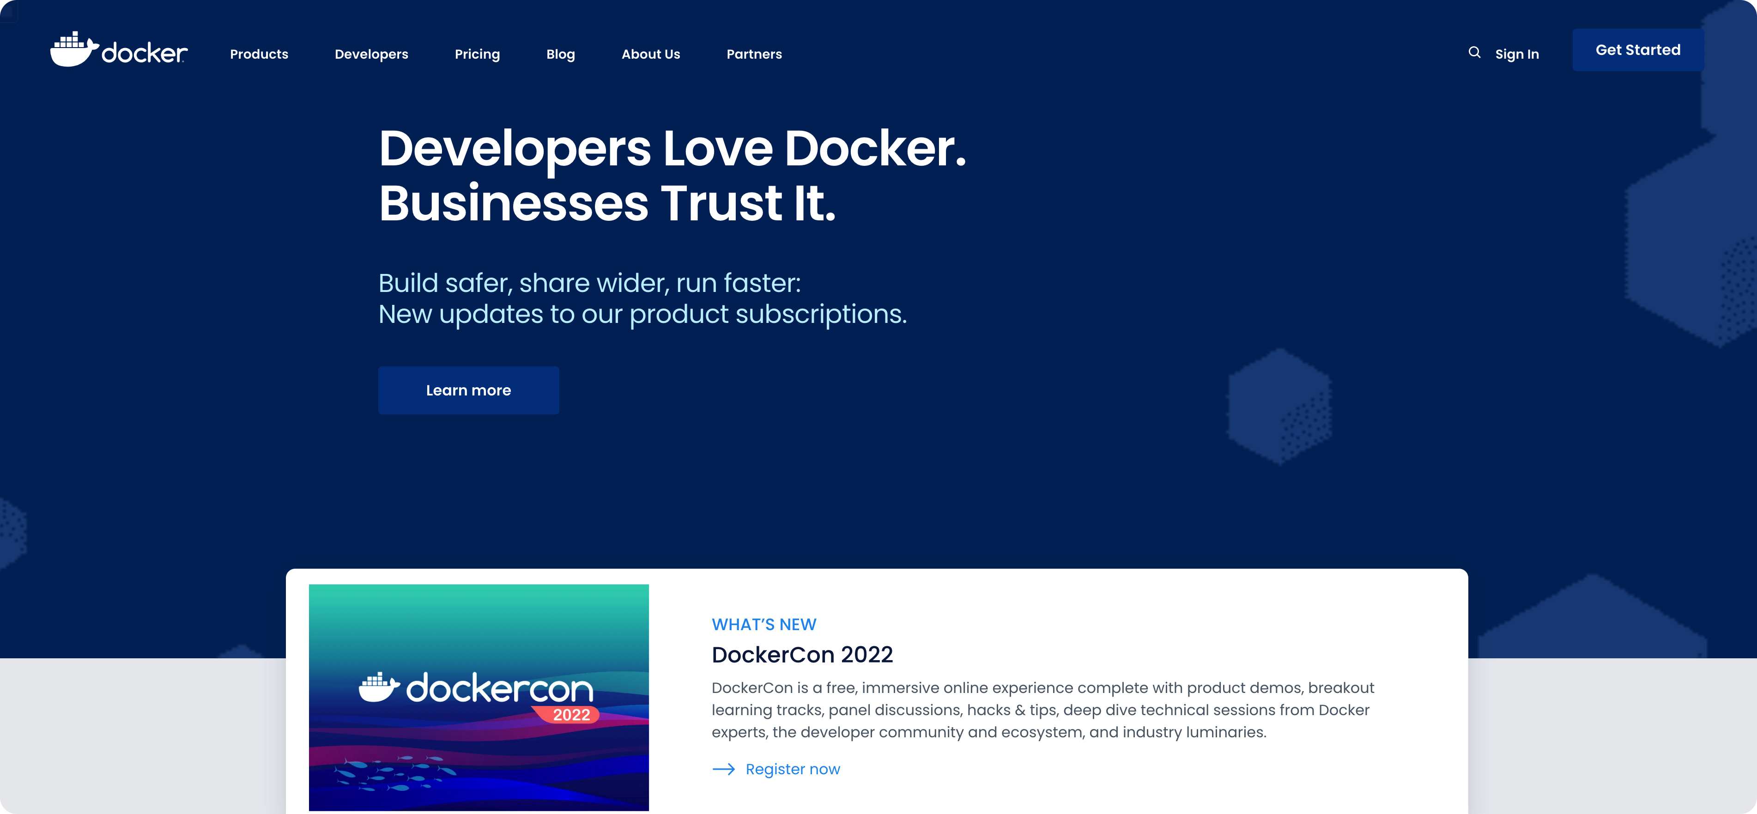
Task: Open the search magnifier icon
Action: (1474, 53)
